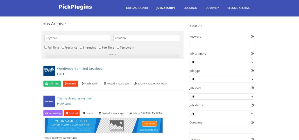Click the sidebar Location help icon

pyautogui.click(x=252, y=139)
